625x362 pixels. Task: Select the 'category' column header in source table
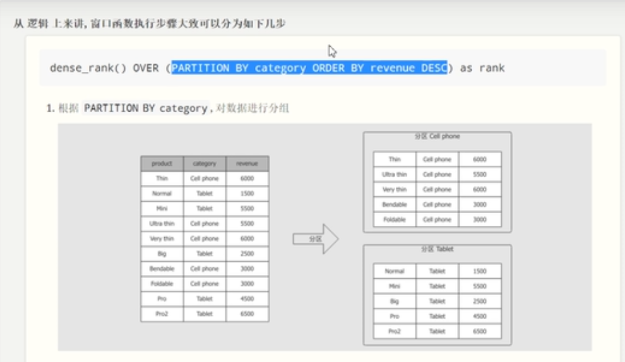point(204,164)
